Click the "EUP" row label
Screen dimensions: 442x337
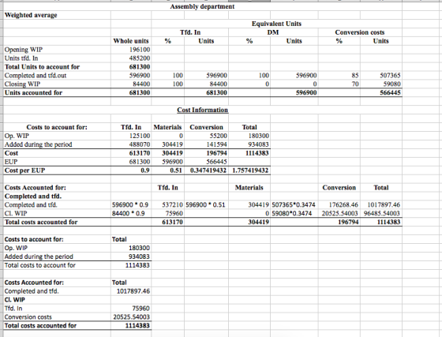tap(11, 162)
